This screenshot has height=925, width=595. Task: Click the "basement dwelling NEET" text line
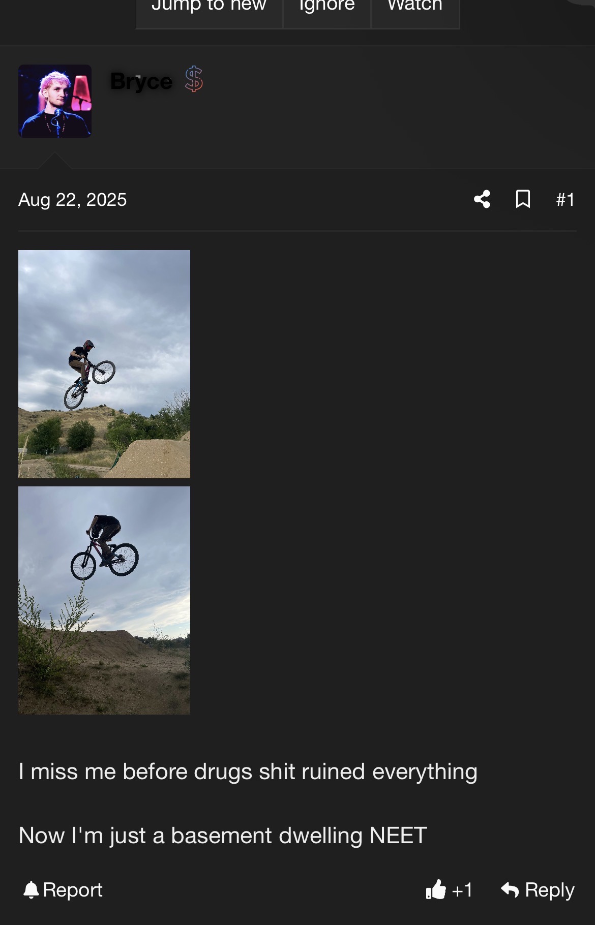tap(223, 836)
